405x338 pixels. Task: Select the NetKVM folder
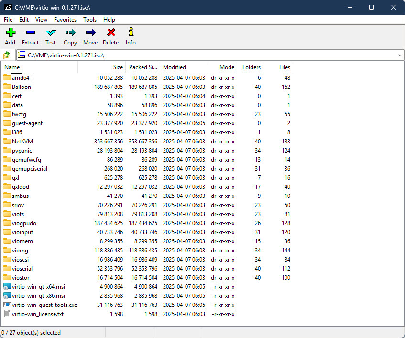[22, 142]
